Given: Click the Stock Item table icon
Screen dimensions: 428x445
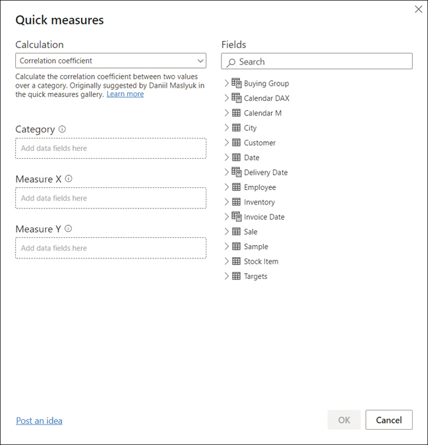Looking at the screenshot, I should click(x=236, y=261).
